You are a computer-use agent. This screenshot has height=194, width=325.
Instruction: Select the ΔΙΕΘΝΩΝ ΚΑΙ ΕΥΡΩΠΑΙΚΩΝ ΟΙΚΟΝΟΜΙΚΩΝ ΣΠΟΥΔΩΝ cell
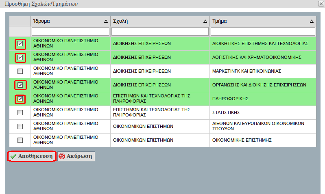click(263, 126)
